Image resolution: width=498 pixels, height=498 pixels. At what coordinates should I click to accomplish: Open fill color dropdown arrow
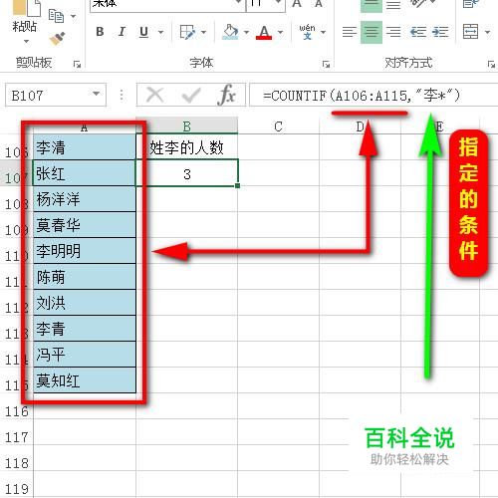[x=246, y=32]
